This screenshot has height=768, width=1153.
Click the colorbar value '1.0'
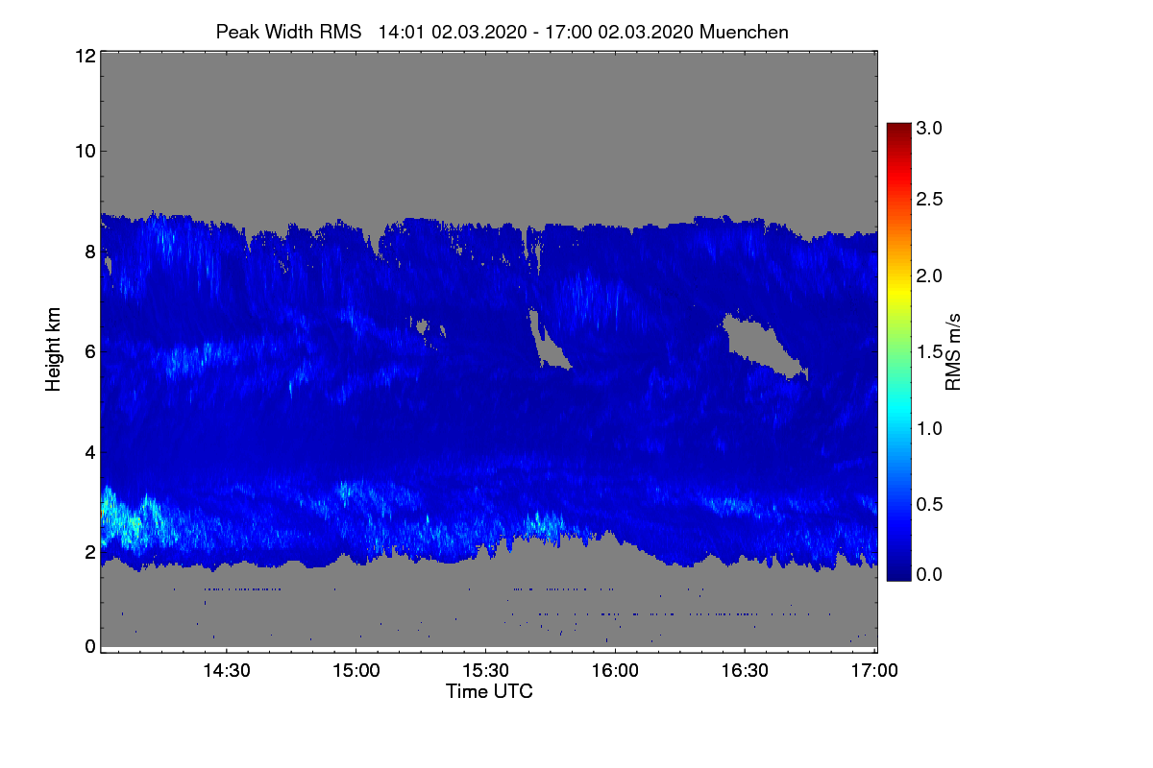coord(931,427)
